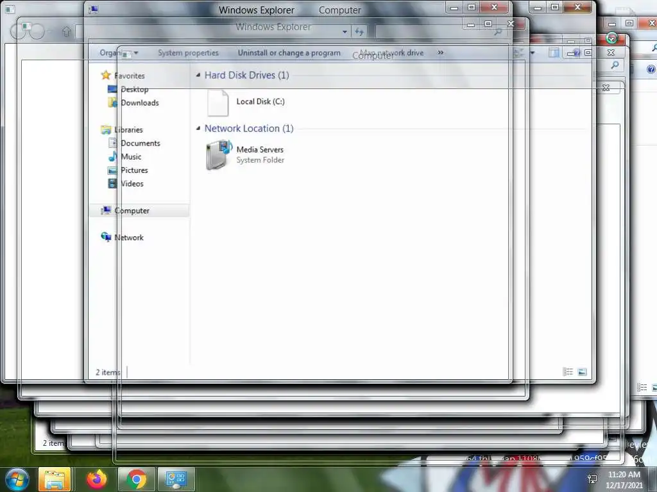657x492 pixels.
Task: Click the Back navigation button
Action: pos(18,31)
